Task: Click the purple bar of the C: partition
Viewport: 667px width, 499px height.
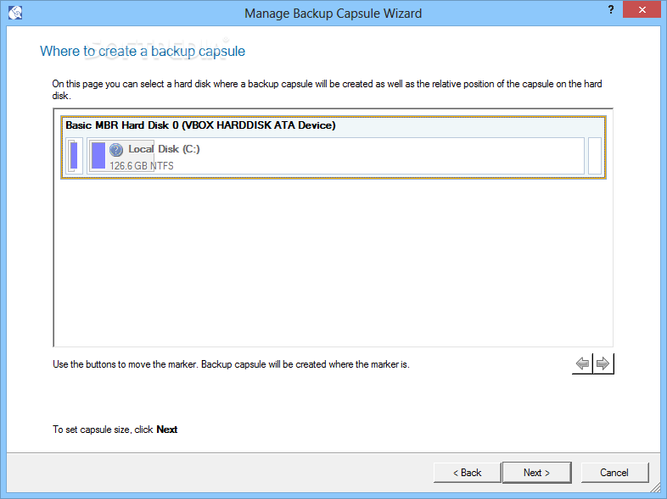Action: (98, 156)
